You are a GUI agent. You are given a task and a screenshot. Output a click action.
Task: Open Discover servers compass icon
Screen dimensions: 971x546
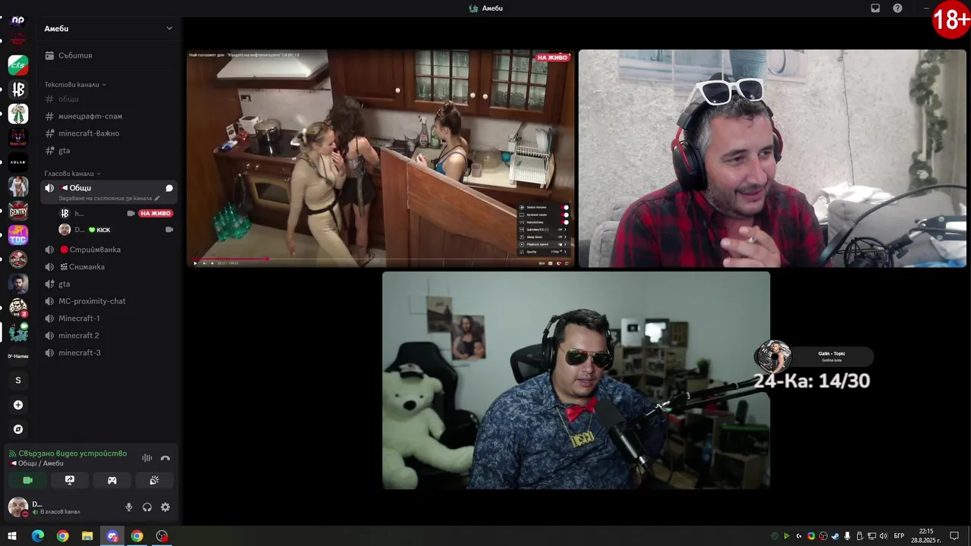click(x=18, y=429)
